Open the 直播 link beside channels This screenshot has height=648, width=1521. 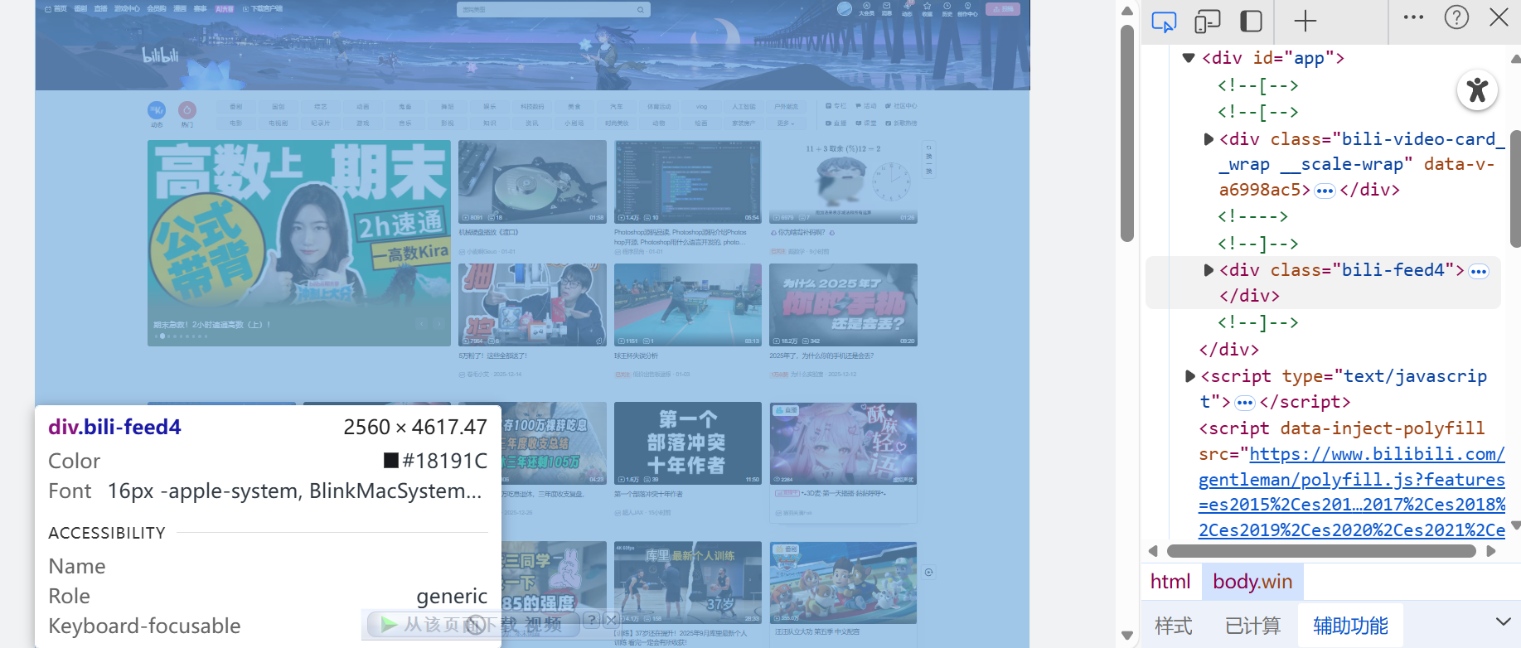click(x=836, y=123)
